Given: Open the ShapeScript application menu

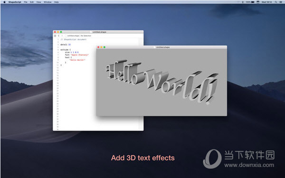Looking at the screenshot, I should click(x=15, y=2).
